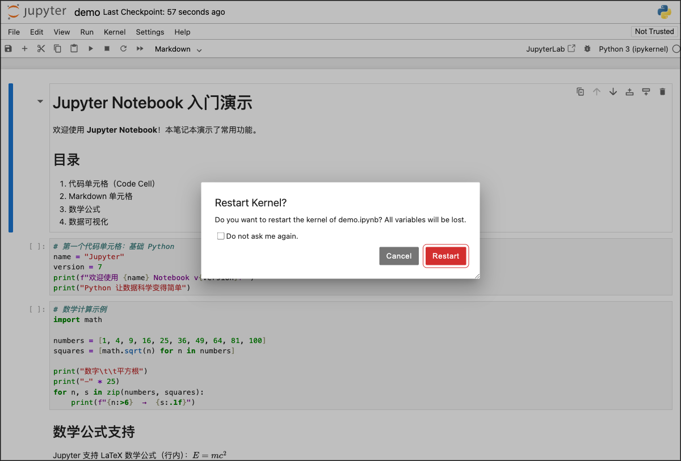This screenshot has height=461, width=681.
Task: Delete the title cell with trash icon
Action: point(662,91)
